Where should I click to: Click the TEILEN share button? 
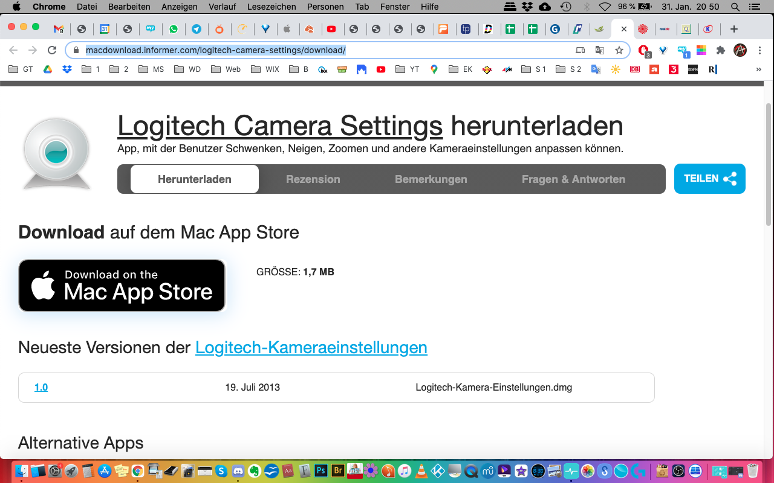point(710,179)
